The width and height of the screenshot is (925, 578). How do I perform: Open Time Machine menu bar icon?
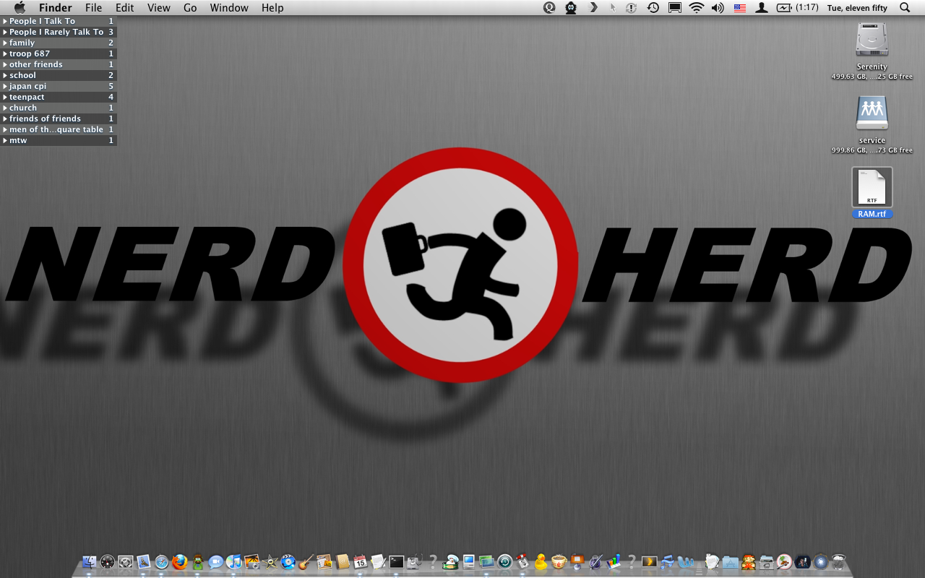pos(653,7)
